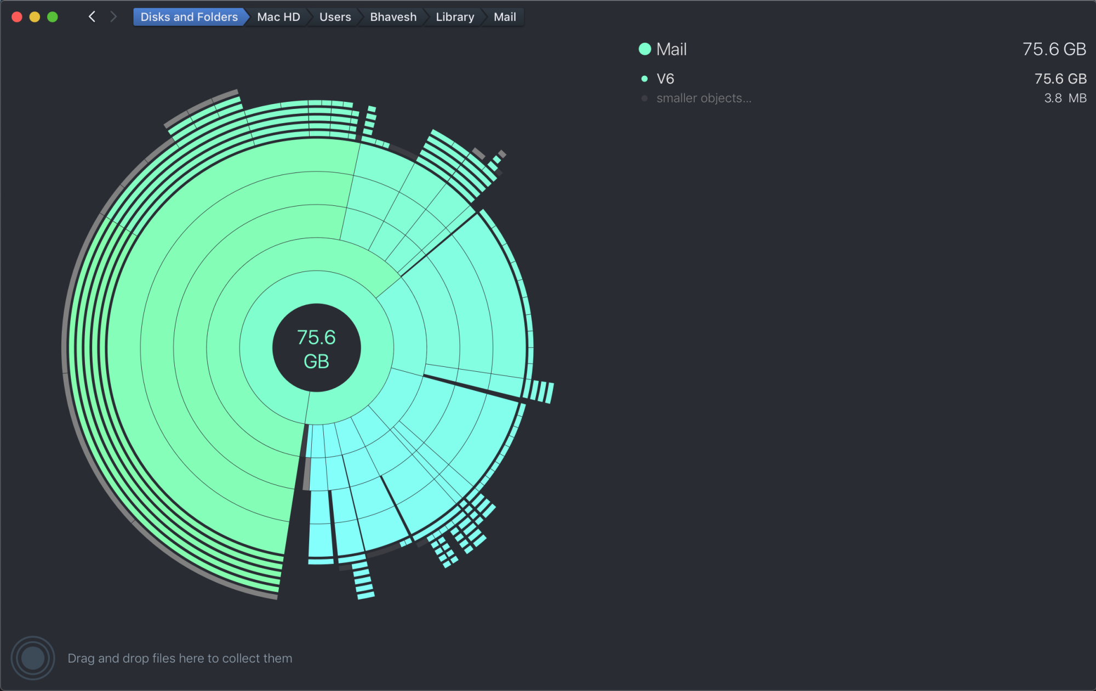Click the red close window button

(17, 17)
